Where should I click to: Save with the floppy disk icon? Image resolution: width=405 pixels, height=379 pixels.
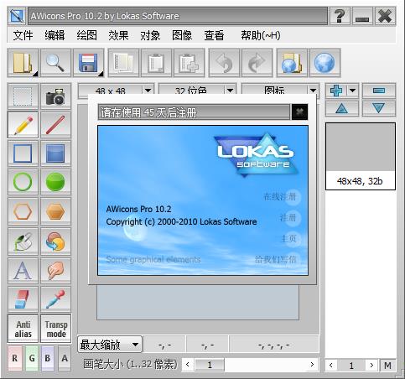(89, 63)
